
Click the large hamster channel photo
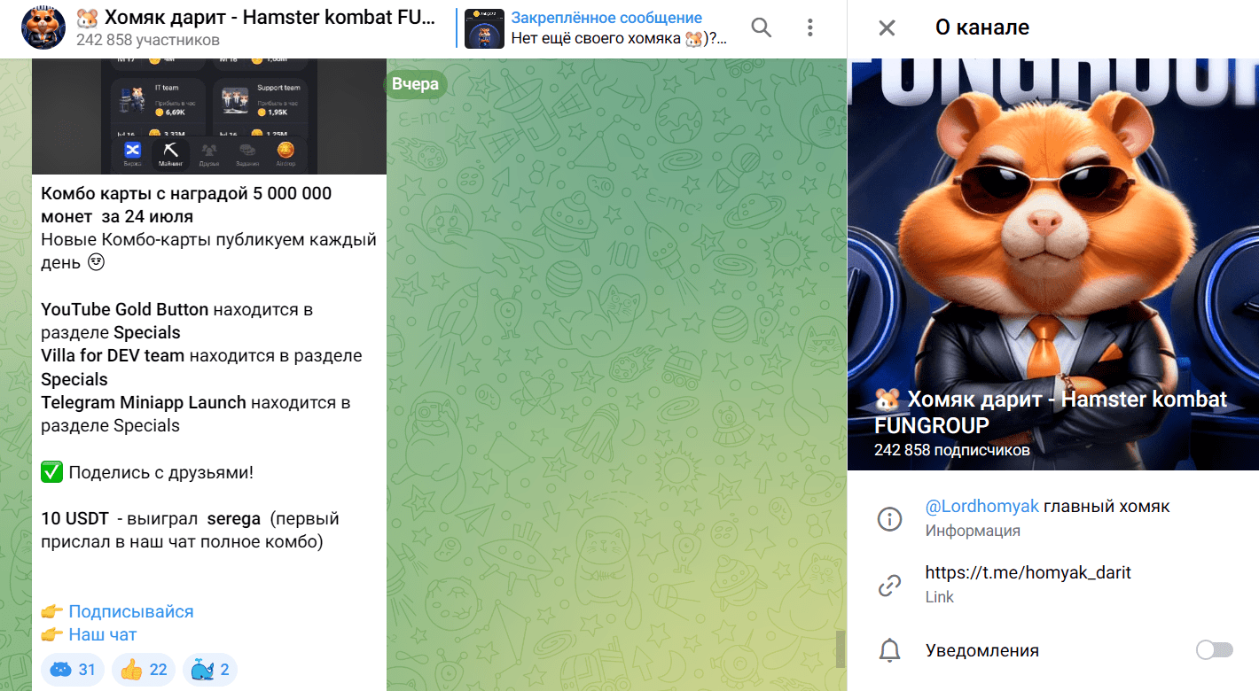click(1053, 264)
